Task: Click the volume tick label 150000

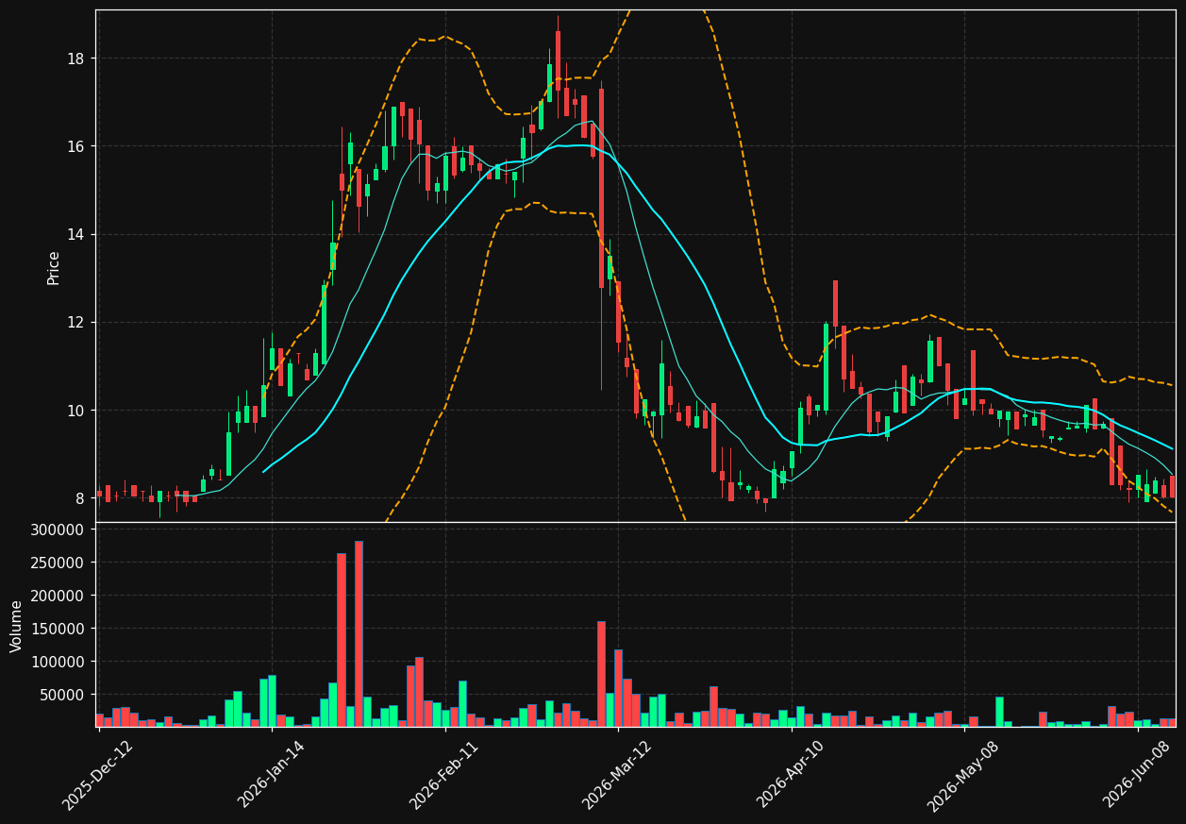Action: click(58, 629)
